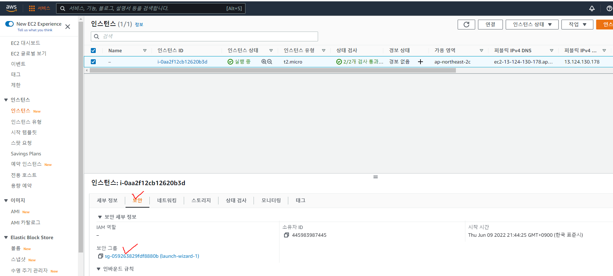Viewport: 613px width, 276px height.
Task: Switch to the 세부 정보 tab
Action: (x=107, y=201)
